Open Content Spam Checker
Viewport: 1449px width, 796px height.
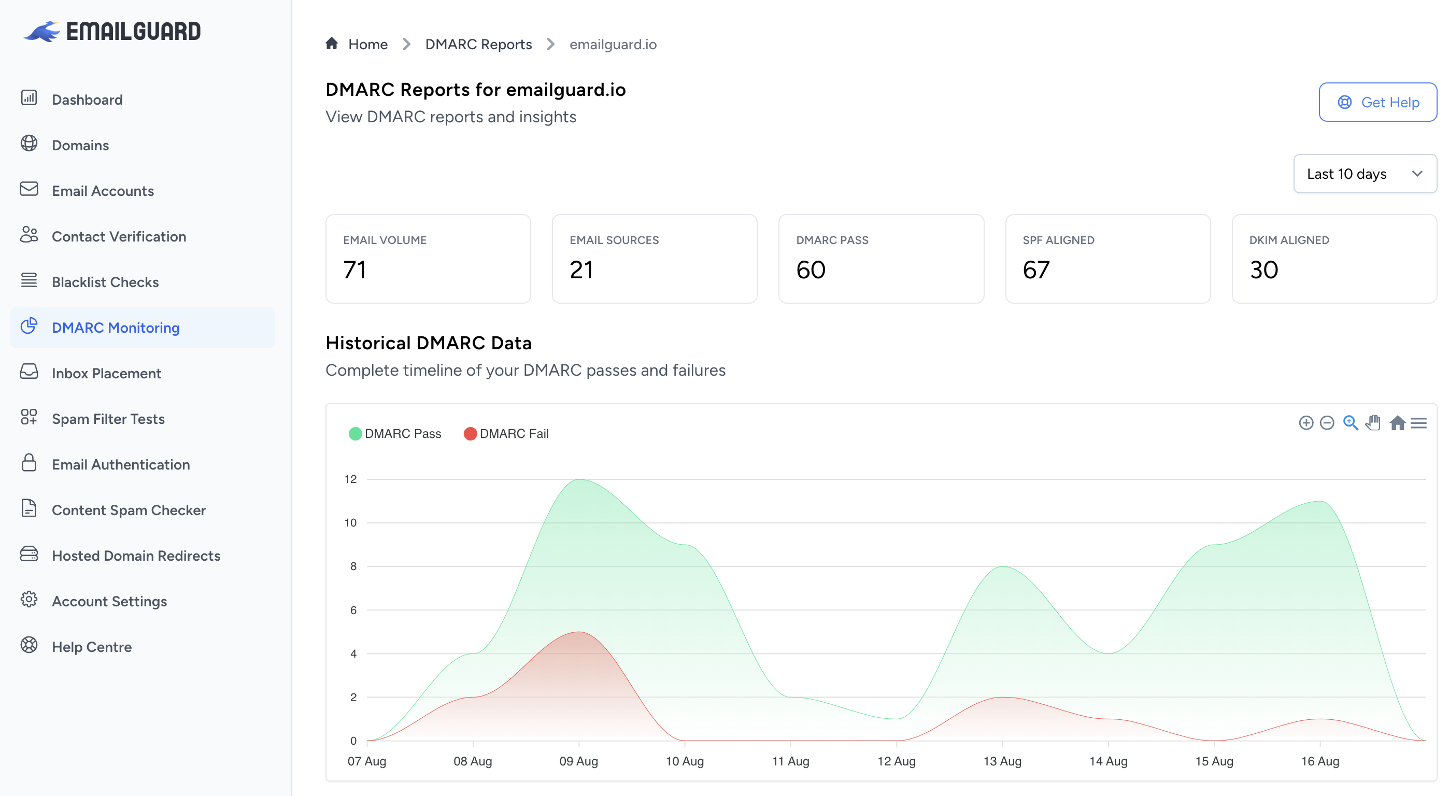(x=143, y=509)
